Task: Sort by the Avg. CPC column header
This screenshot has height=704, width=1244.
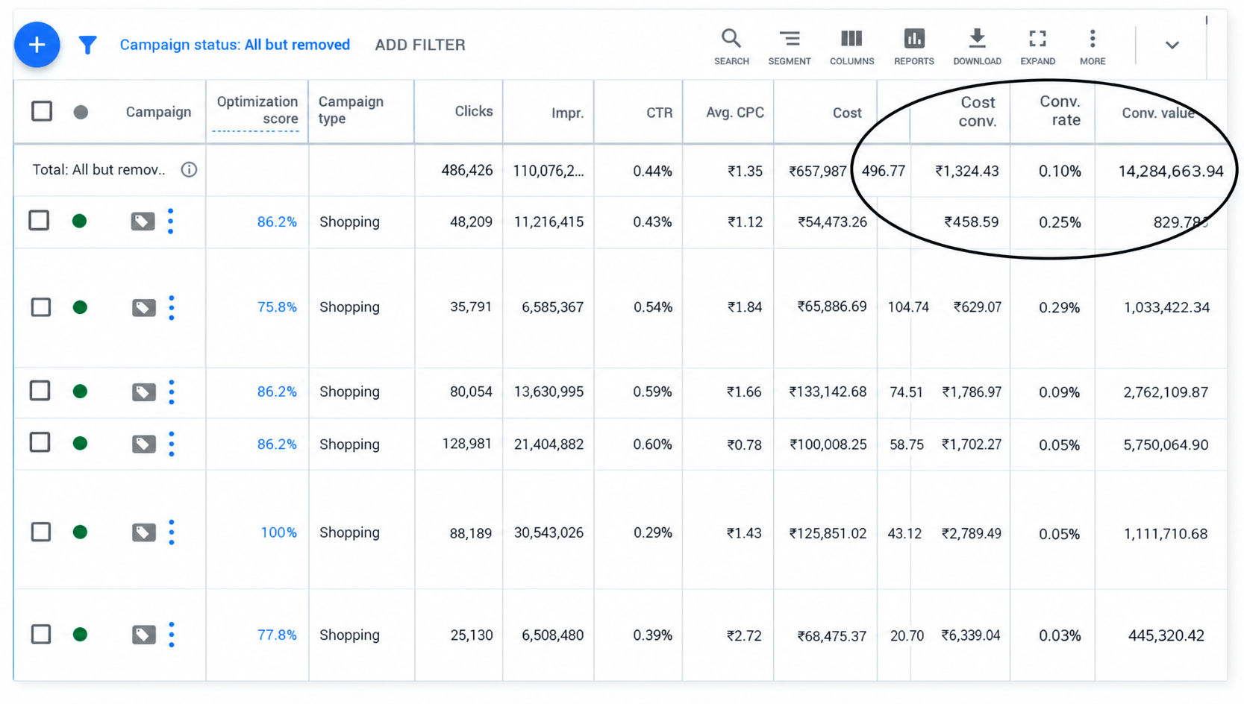Action: (x=735, y=113)
